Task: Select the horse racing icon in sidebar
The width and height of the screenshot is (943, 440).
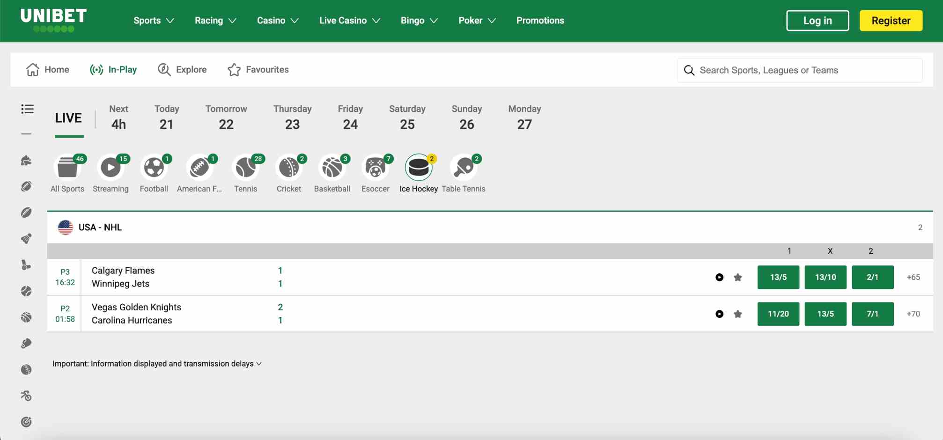Action: [27, 161]
